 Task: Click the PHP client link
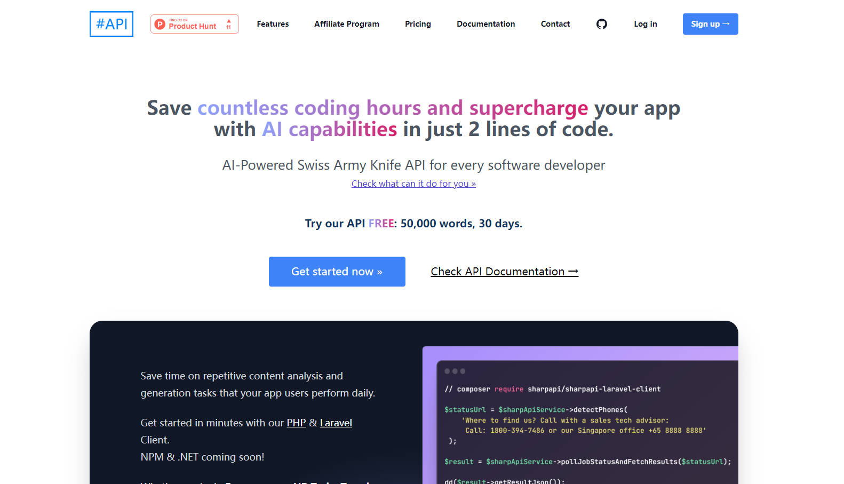click(296, 423)
